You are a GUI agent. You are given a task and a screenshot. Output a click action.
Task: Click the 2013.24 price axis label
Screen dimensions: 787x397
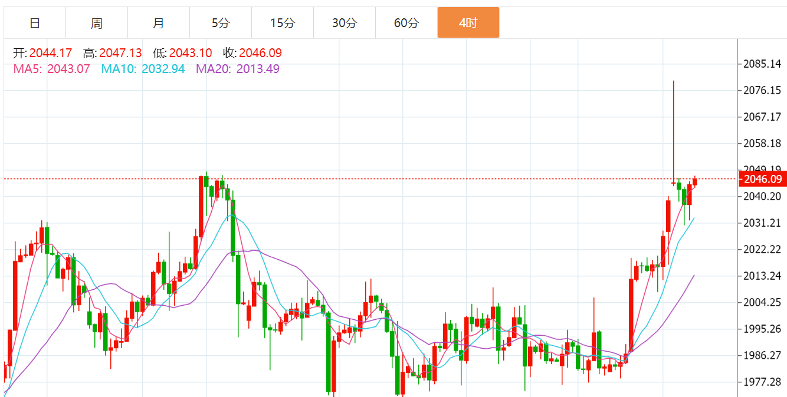(762, 276)
